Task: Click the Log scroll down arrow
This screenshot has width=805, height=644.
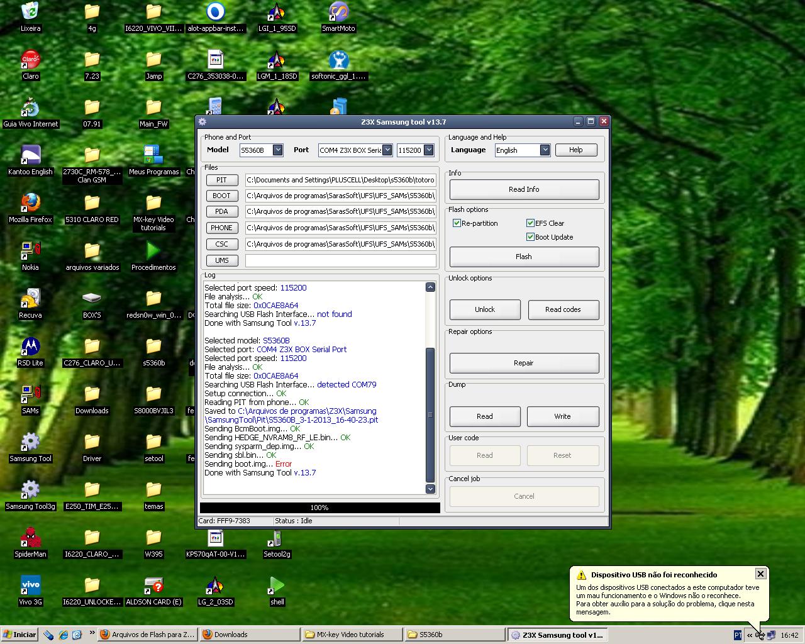Action: [430, 489]
